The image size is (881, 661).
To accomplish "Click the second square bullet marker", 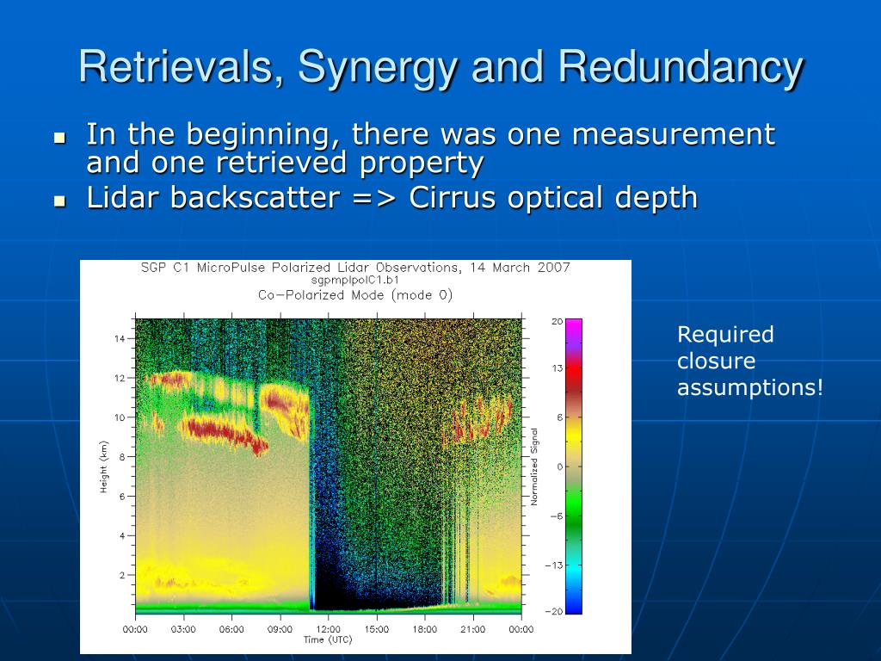I will [x=60, y=201].
